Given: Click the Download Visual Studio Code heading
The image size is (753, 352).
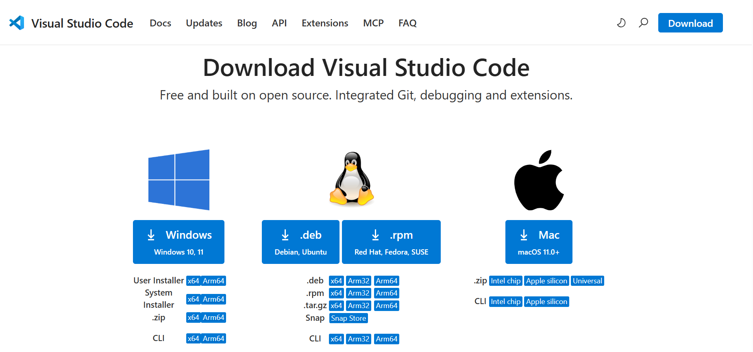Looking at the screenshot, I should click(366, 67).
